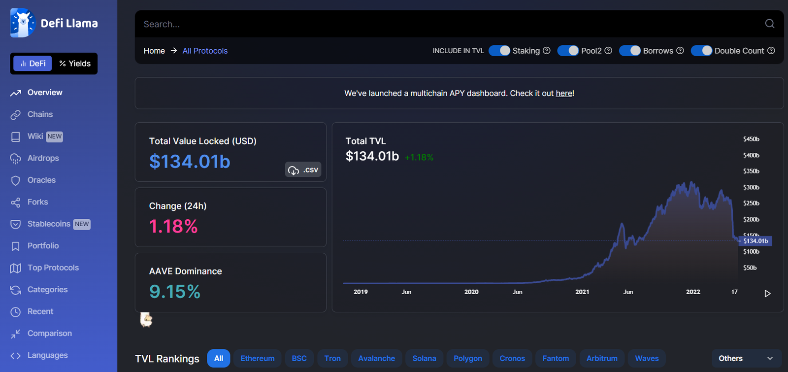
Task: Toggle the Pool2 switch
Action: tap(568, 51)
